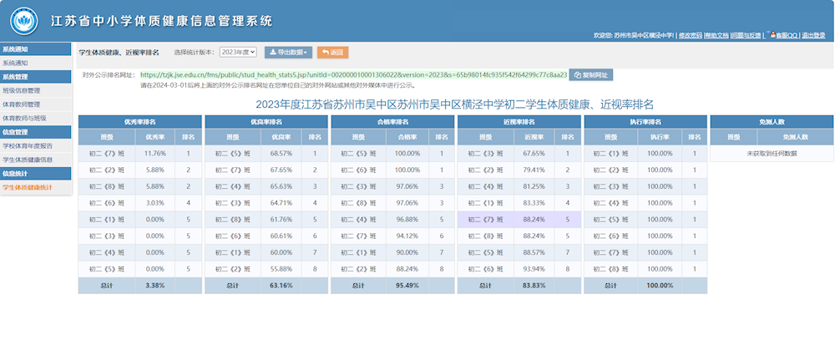This screenshot has width=835, height=340.
Task: Click the 64.71% good rate cell
Action: tap(281, 203)
